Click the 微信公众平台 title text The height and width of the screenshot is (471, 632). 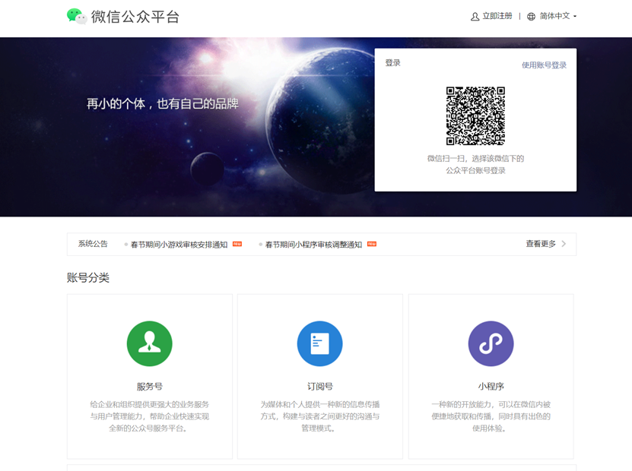click(135, 17)
